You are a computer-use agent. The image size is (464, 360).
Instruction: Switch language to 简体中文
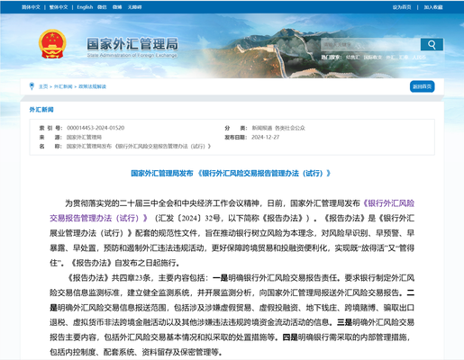click(31, 7)
